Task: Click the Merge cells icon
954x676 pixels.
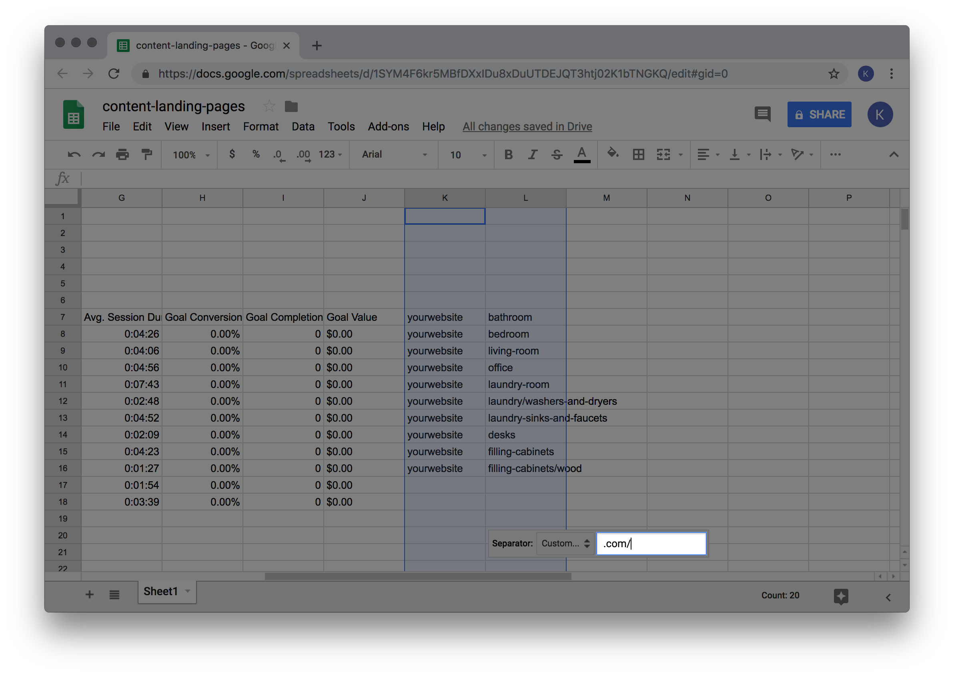Action: pyautogui.click(x=663, y=155)
